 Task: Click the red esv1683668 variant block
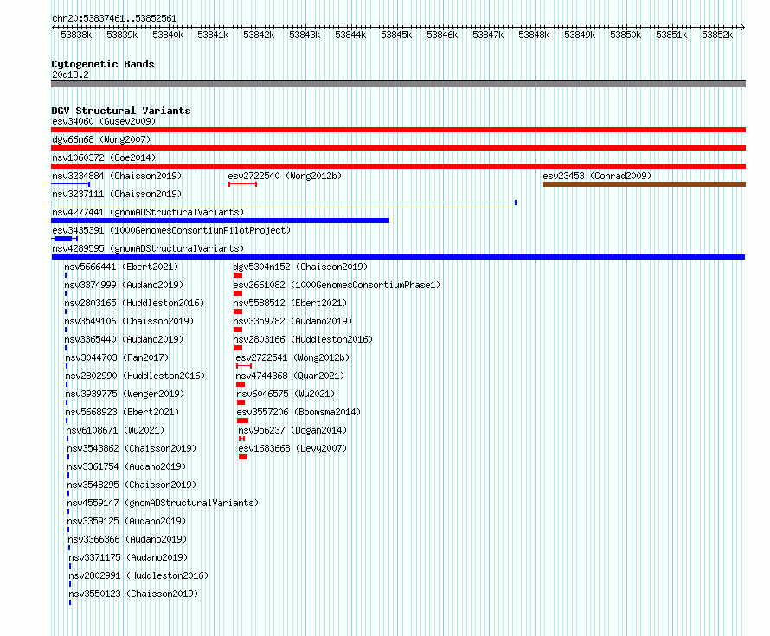point(243,457)
